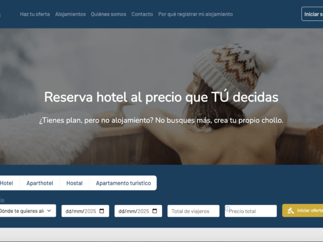Click the second date field dd/mm/2025
The height and width of the screenshot is (242, 323).
138,211
